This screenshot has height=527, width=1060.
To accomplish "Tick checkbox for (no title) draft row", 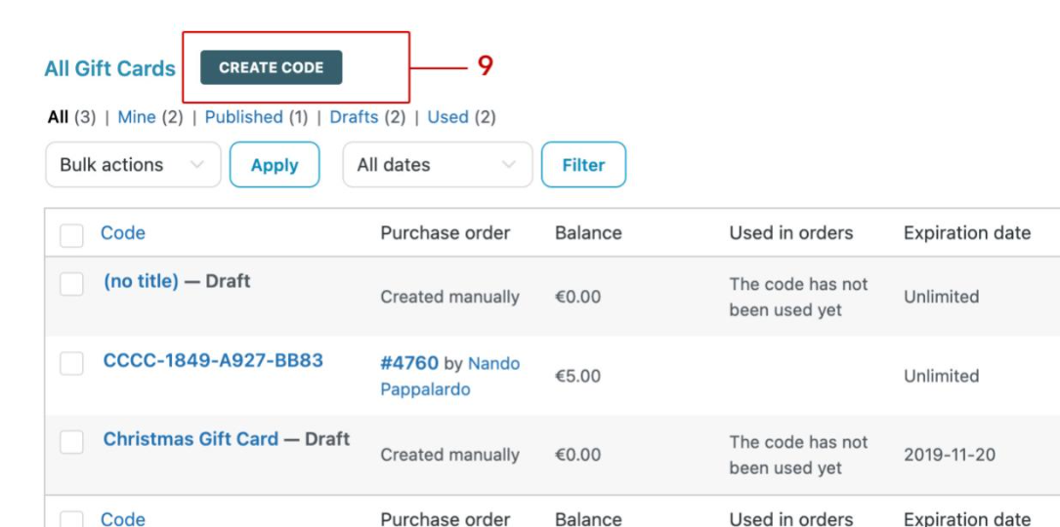I will pyautogui.click(x=71, y=284).
